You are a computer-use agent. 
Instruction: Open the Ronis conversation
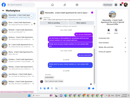pos(18,24)
